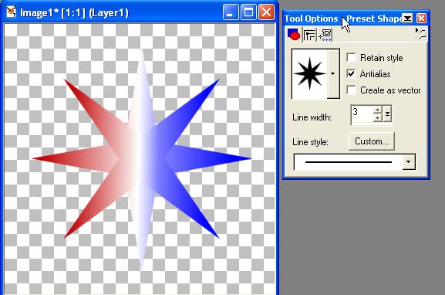
Task: Open the Preset Shapes options tab
Action: pos(294,35)
